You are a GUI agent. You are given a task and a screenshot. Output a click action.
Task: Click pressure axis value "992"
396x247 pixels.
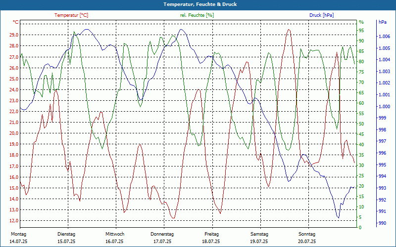(382, 200)
